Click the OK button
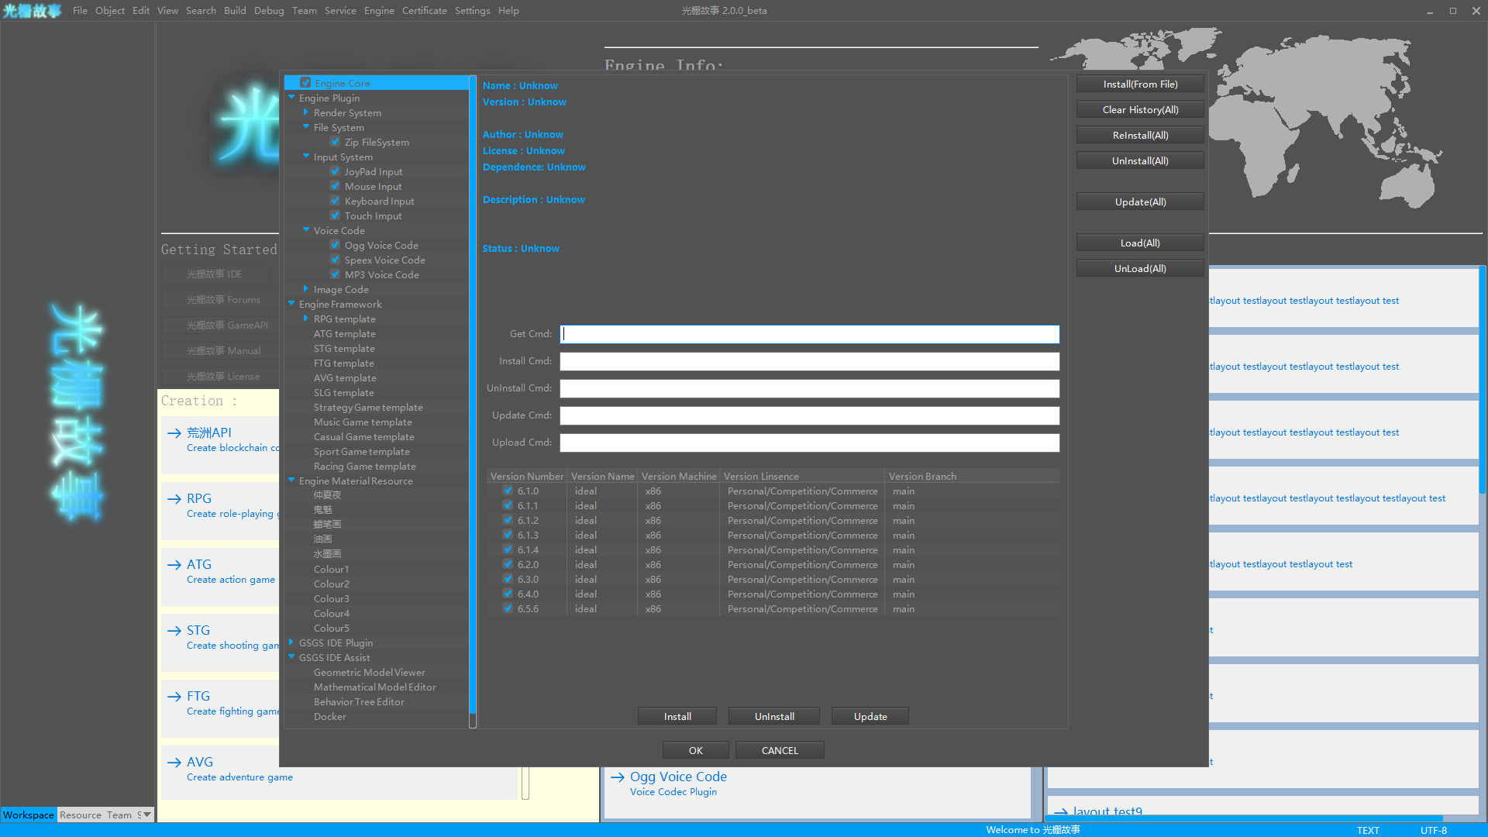The image size is (1488, 837). [x=695, y=750]
